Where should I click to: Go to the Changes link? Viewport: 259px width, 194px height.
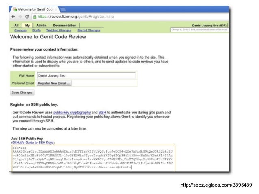pyautogui.click(x=20, y=30)
